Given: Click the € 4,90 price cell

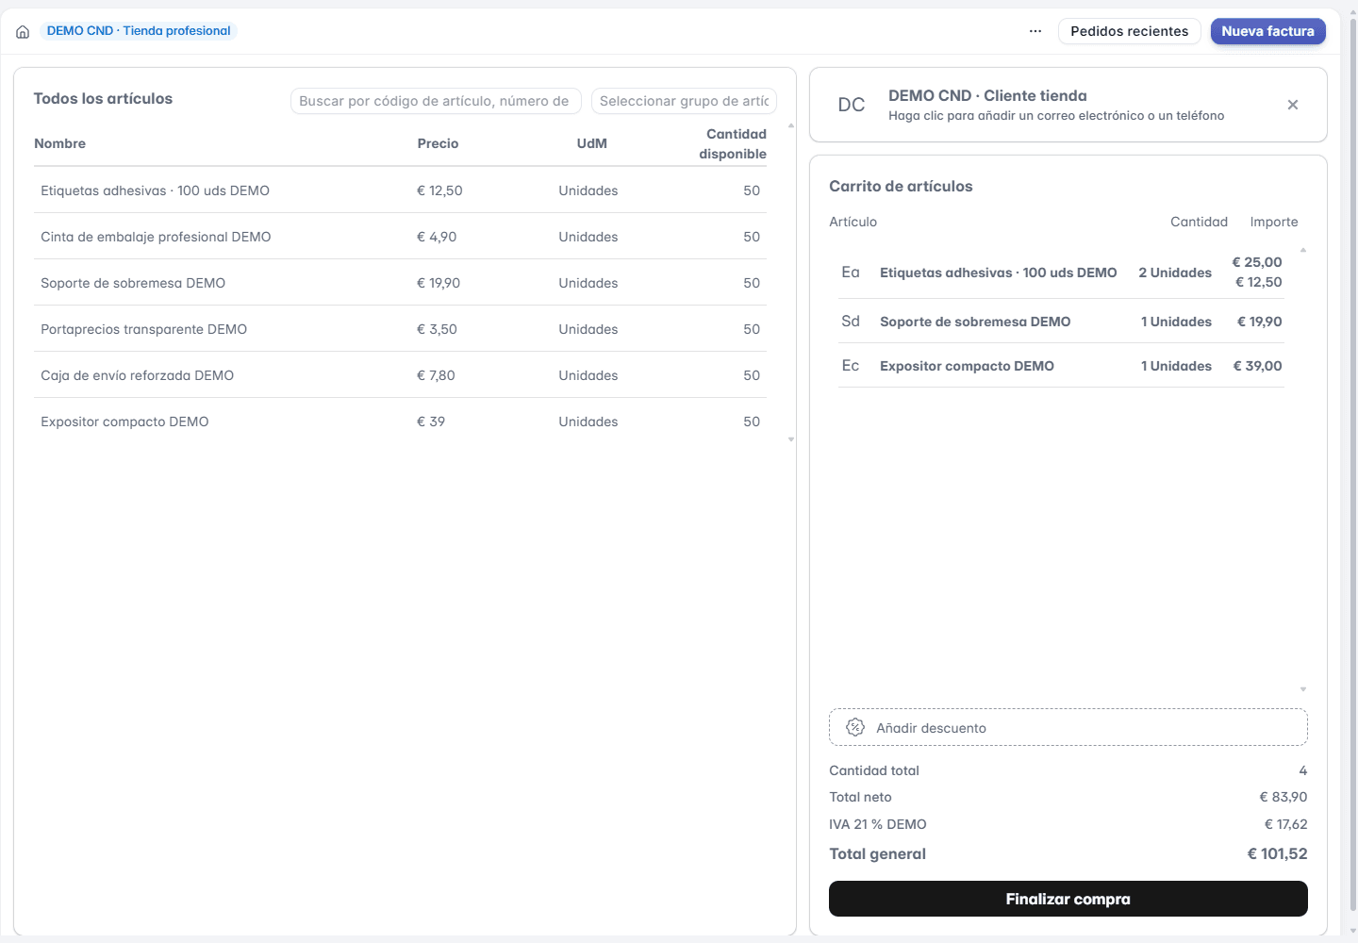Looking at the screenshot, I should point(437,237).
